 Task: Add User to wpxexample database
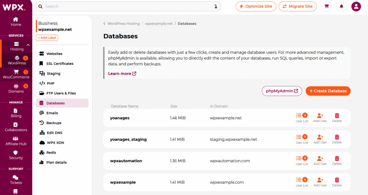[x=320, y=182]
